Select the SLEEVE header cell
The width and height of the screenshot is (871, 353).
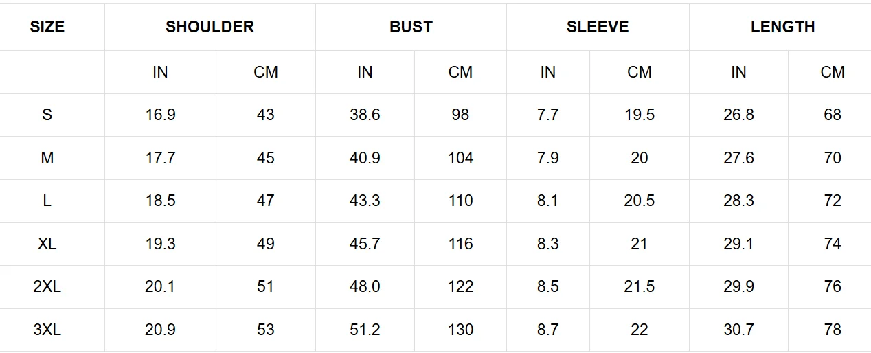click(598, 27)
